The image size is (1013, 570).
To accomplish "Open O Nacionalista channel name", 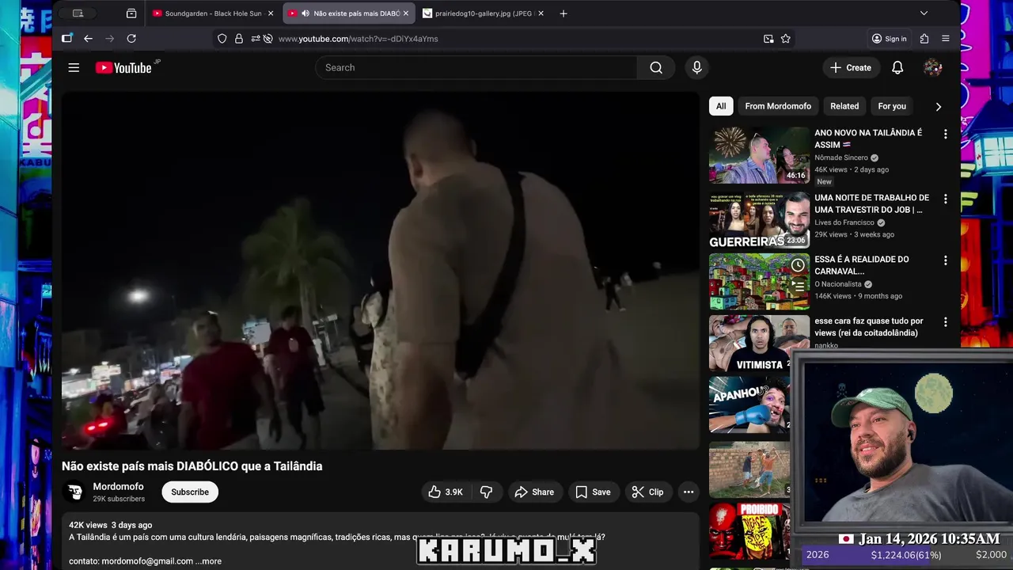I will pyautogui.click(x=838, y=284).
